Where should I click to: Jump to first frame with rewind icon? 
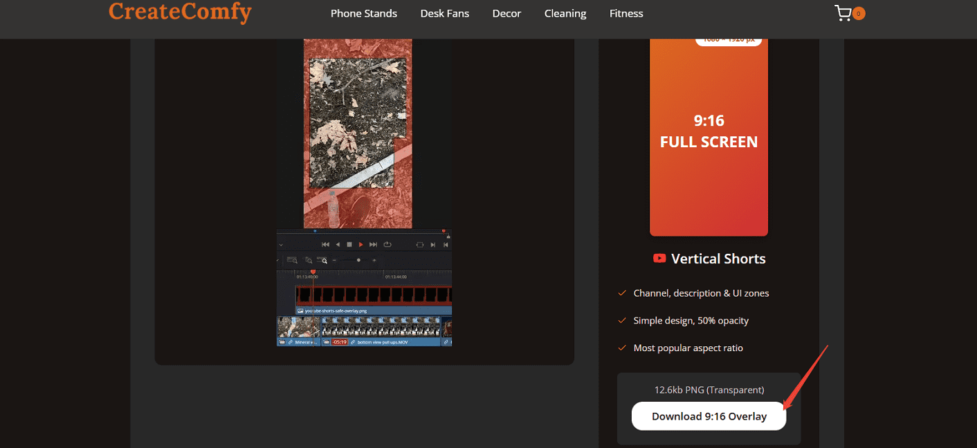(325, 245)
